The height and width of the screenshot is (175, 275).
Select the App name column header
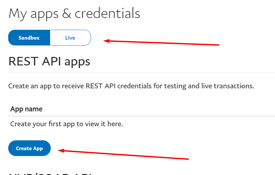[x=26, y=109]
